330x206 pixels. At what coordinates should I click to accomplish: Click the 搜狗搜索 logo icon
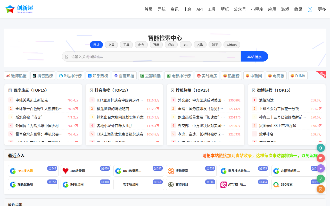pos(171,171)
